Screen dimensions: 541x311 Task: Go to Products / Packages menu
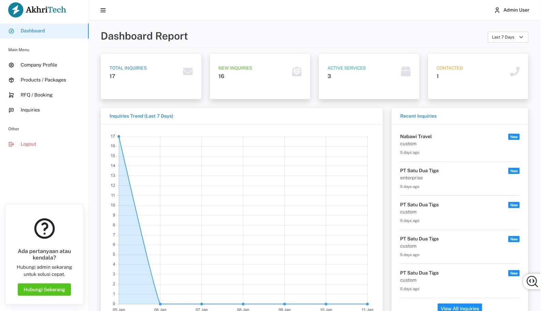tap(44, 80)
